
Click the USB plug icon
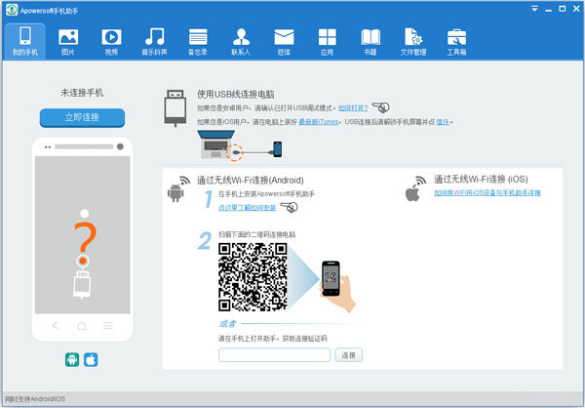[175, 108]
